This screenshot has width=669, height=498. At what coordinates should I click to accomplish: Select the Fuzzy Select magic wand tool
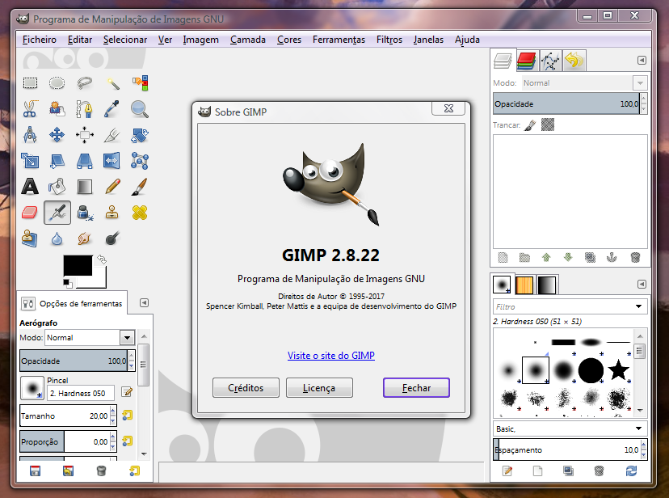click(x=112, y=82)
